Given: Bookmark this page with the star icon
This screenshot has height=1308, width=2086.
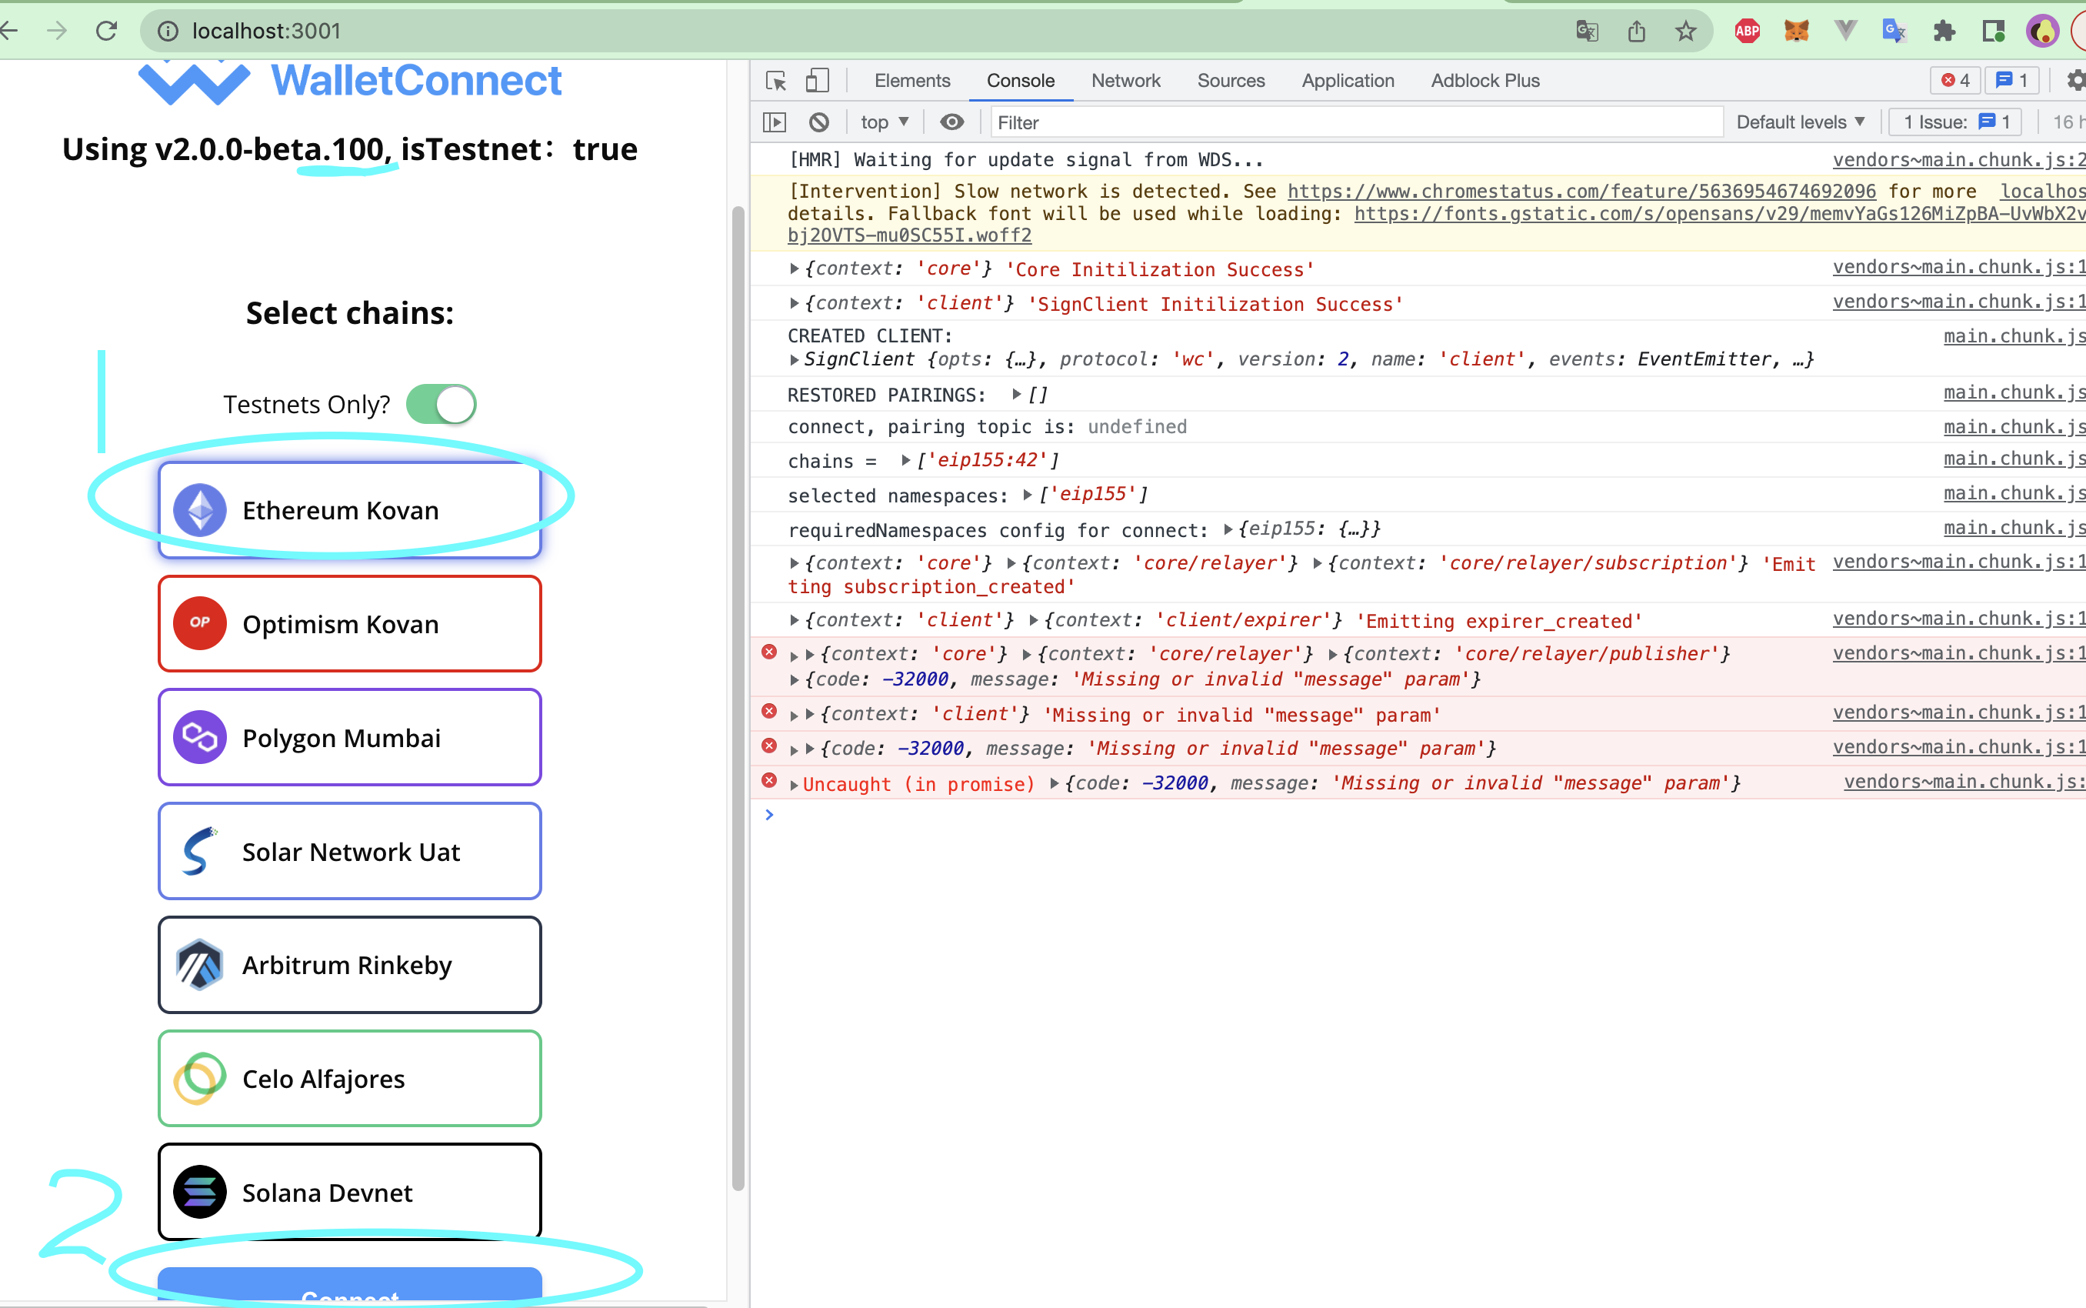Looking at the screenshot, I should [1685, 31].
